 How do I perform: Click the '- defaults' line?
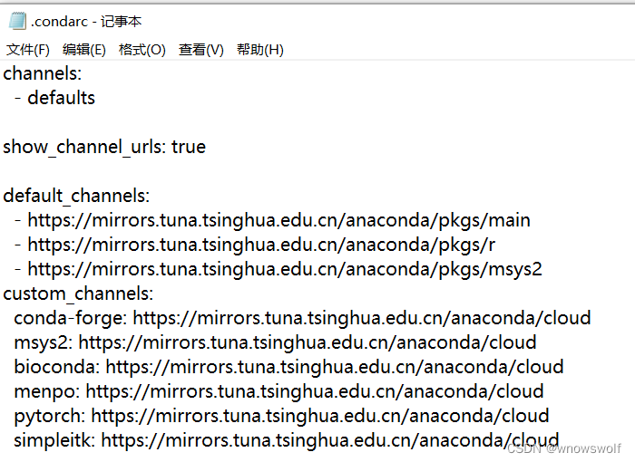54,98
